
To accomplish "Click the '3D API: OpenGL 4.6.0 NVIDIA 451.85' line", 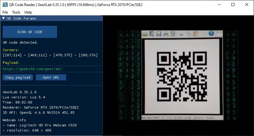I will [39, 113].
